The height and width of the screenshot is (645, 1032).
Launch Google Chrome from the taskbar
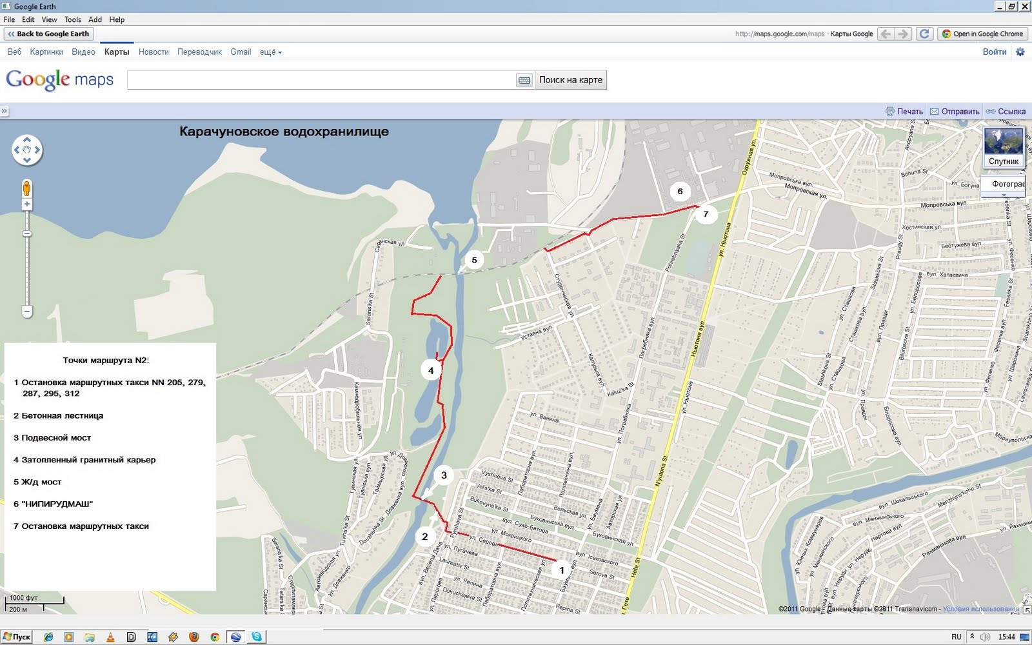click(x=215, y=637)
